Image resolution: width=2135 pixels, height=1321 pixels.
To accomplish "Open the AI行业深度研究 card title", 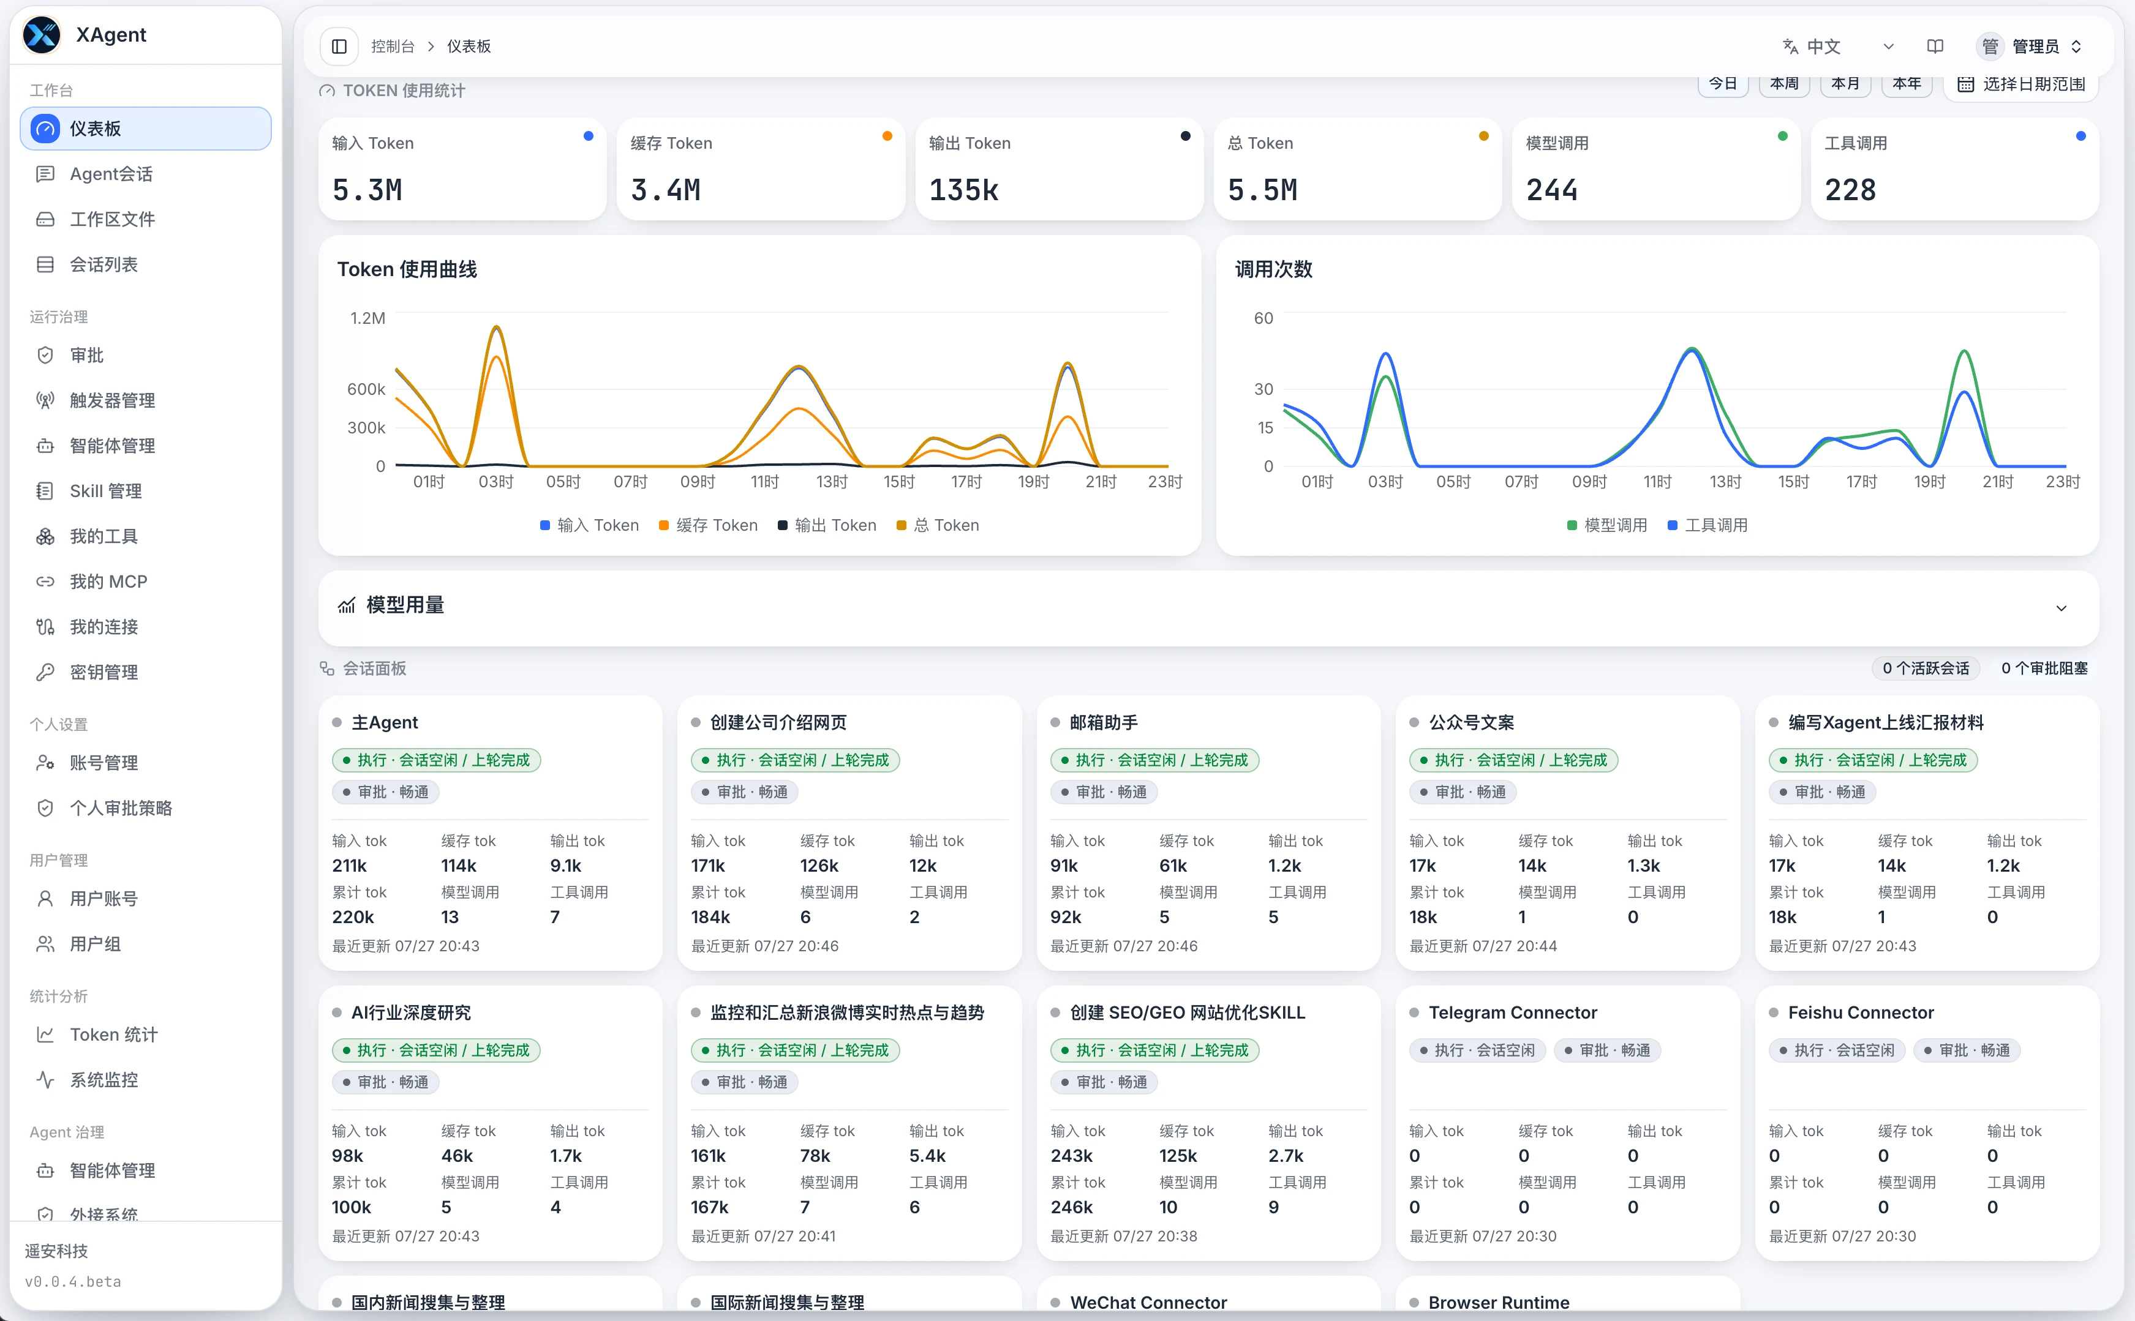I will click(x=411, y=1012).
